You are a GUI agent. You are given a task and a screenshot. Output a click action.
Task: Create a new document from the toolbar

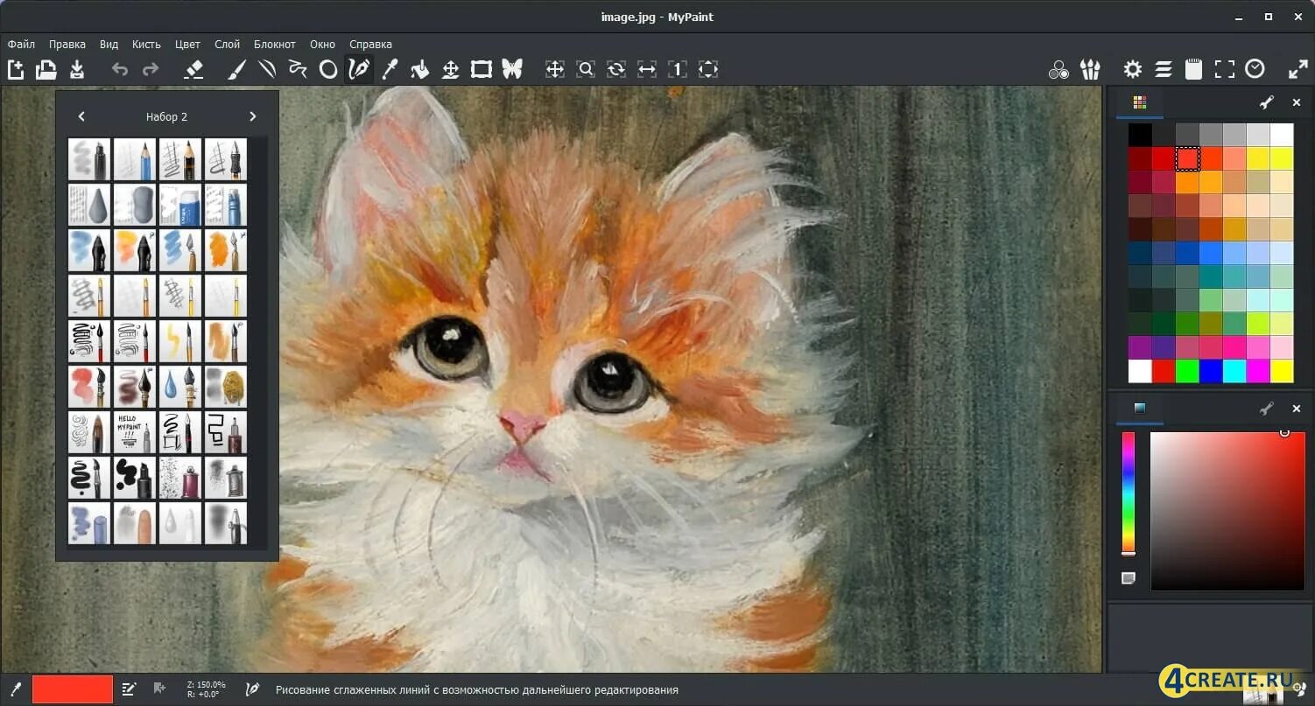coord(15,69)
